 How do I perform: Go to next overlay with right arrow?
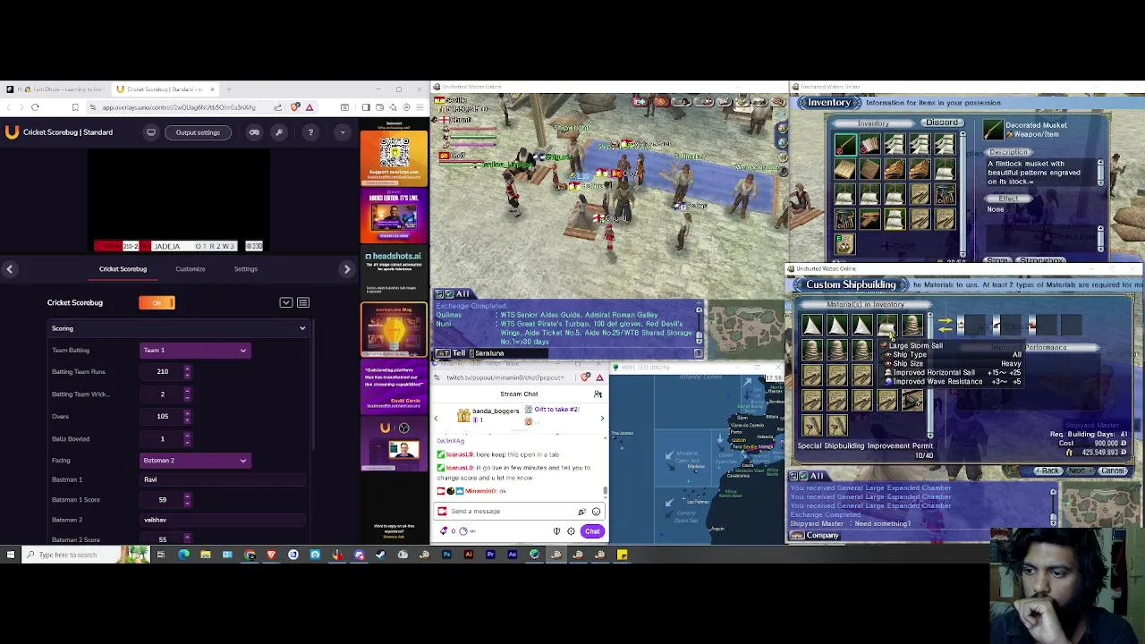point(347,269)
